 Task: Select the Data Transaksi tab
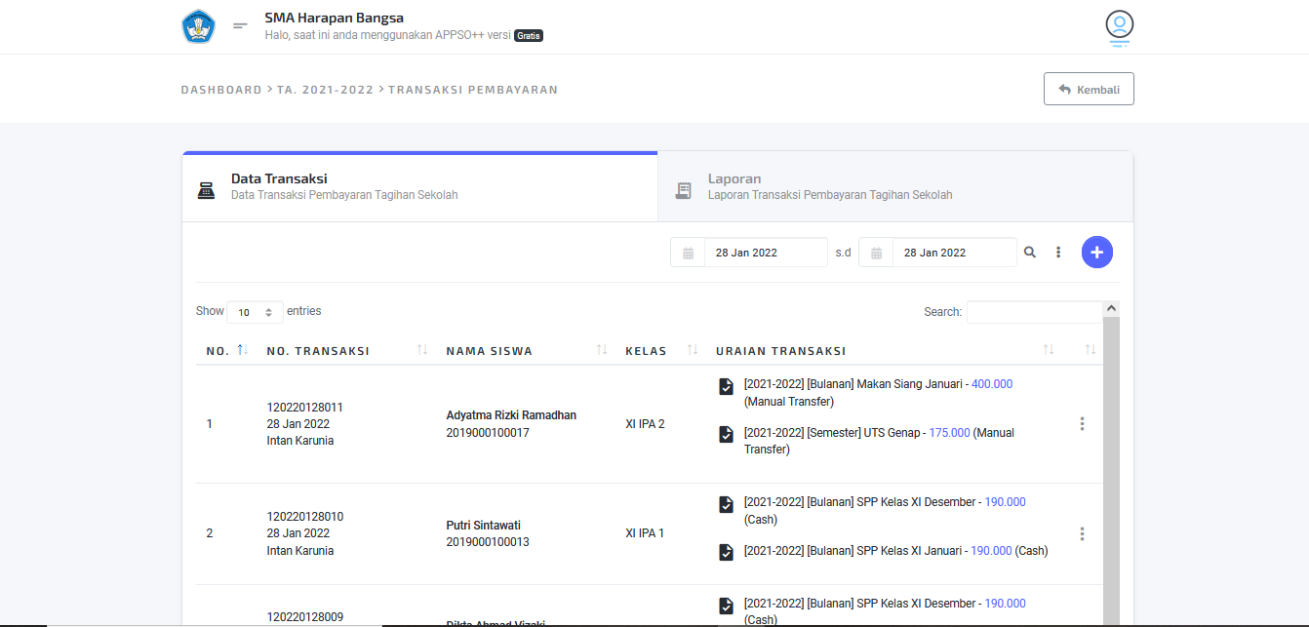(419, 186)
